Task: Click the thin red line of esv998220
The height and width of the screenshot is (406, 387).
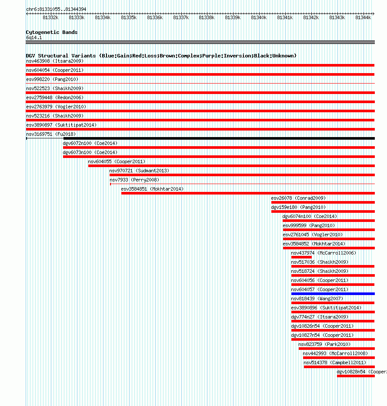Action: click(200, 84)
